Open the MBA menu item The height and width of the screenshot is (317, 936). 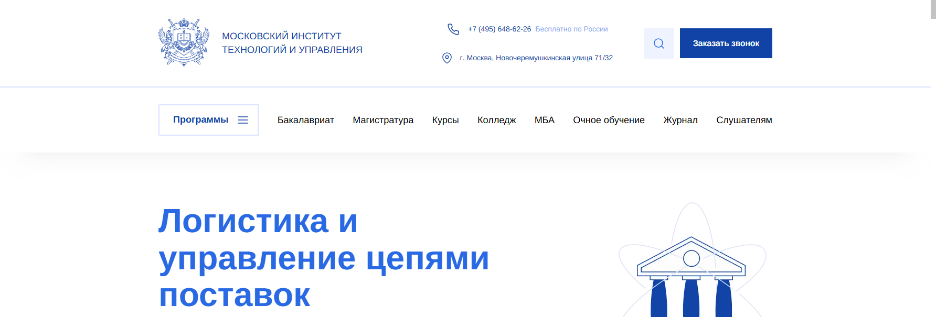(545, 120)
